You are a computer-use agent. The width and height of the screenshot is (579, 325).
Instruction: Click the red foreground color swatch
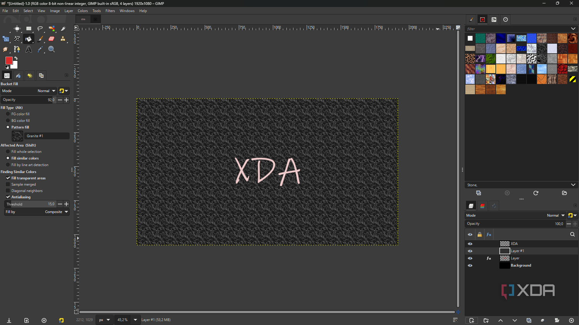coord(9,60)
